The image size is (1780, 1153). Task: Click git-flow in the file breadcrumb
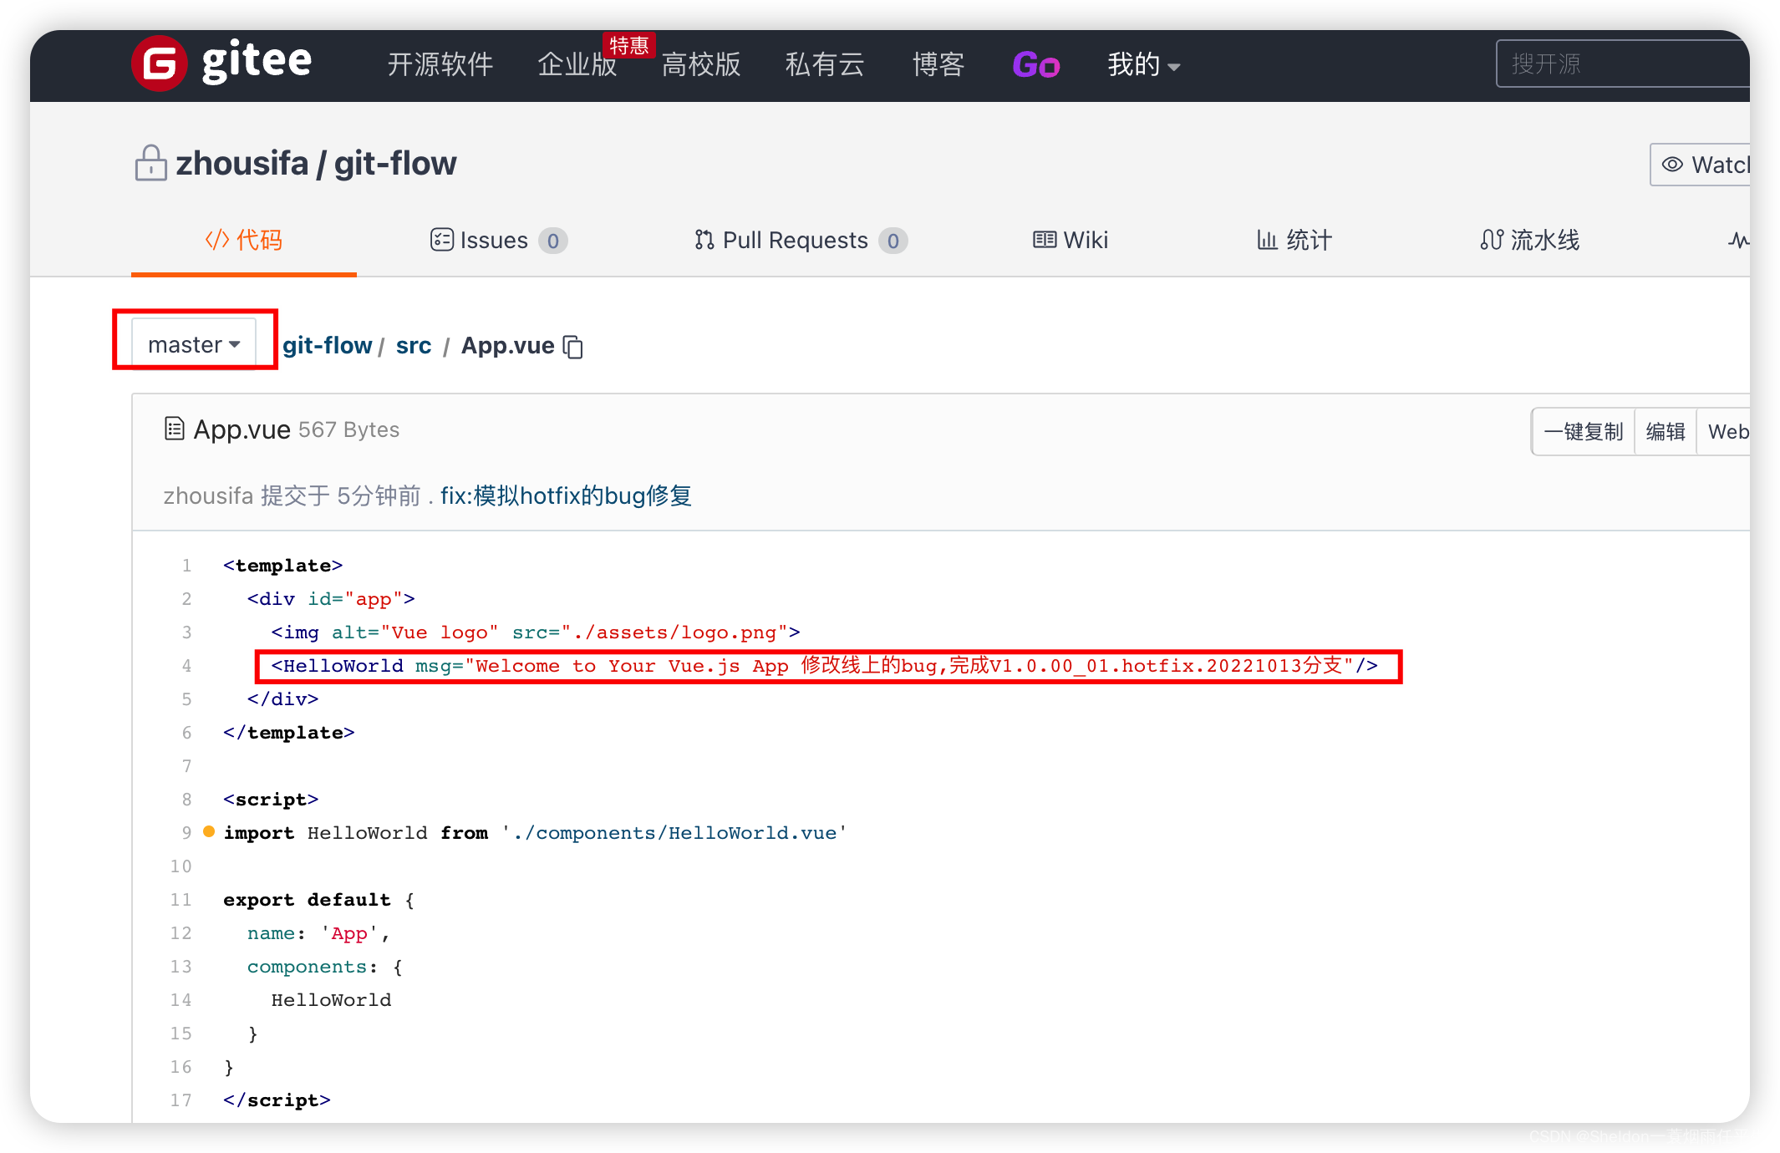click(328, 345)
